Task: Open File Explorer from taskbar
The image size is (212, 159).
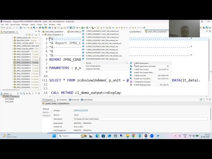Action: point(128,136)
